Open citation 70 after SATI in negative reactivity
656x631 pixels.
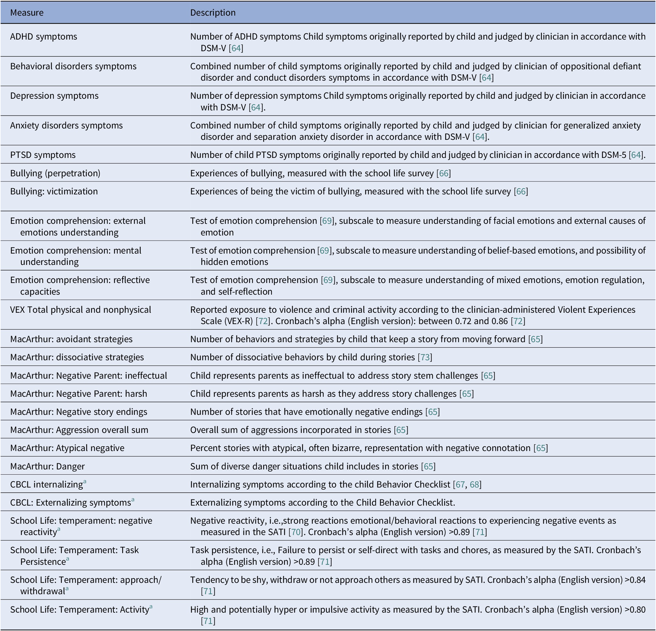pos(296,532)
